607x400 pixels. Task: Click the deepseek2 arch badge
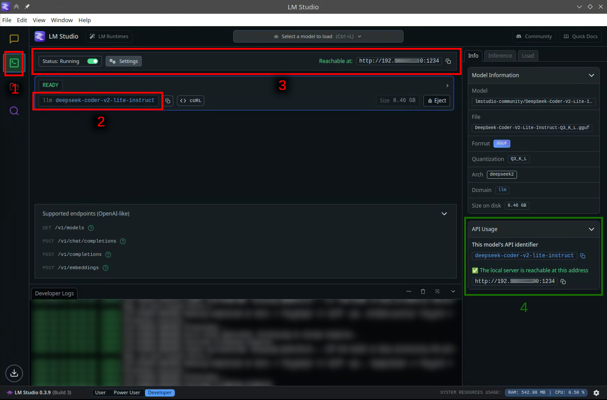point(502,174)
